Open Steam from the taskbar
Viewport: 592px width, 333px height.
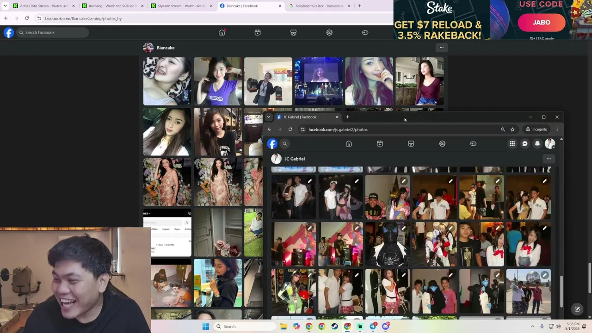coord(334,327)
